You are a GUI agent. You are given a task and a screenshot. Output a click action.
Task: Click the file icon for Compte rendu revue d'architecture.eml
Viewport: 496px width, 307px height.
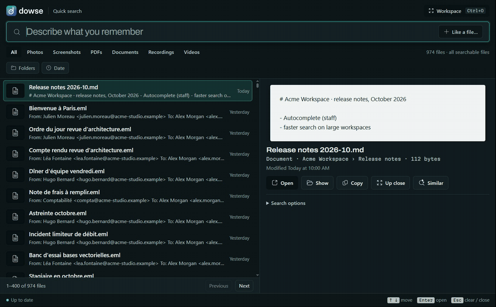click(15, 154)
